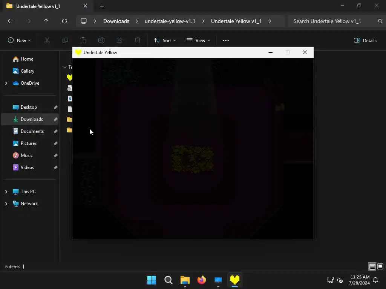Close the Undertale Yellow v1_1 tab
The image size is (386, 289).
[86, 6]
